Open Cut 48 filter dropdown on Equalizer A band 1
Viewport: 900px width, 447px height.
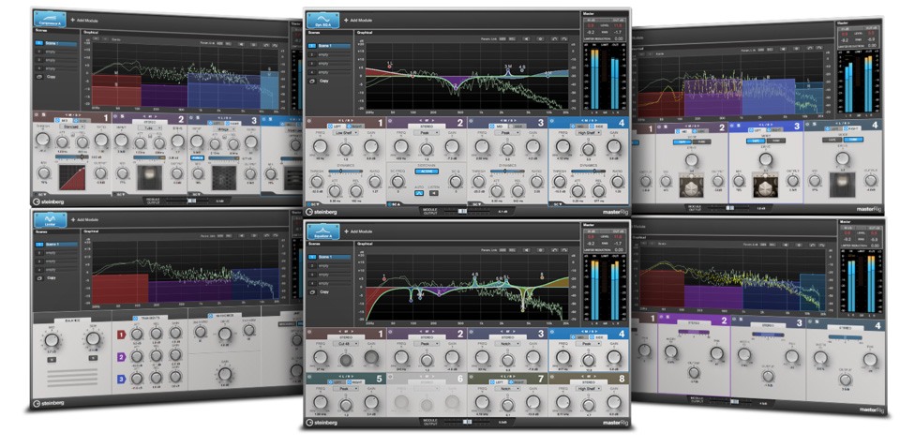(346, 344)
